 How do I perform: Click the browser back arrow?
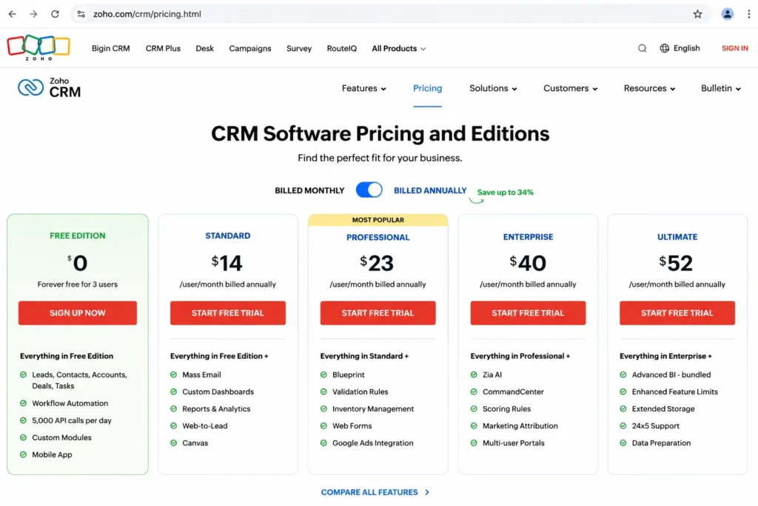click(12, 14)
